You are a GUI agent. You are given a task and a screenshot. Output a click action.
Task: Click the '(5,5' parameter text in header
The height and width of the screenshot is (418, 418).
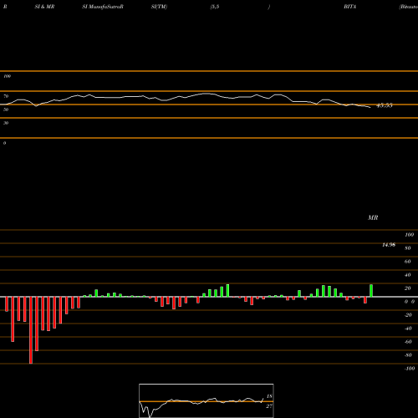[215, 7]
